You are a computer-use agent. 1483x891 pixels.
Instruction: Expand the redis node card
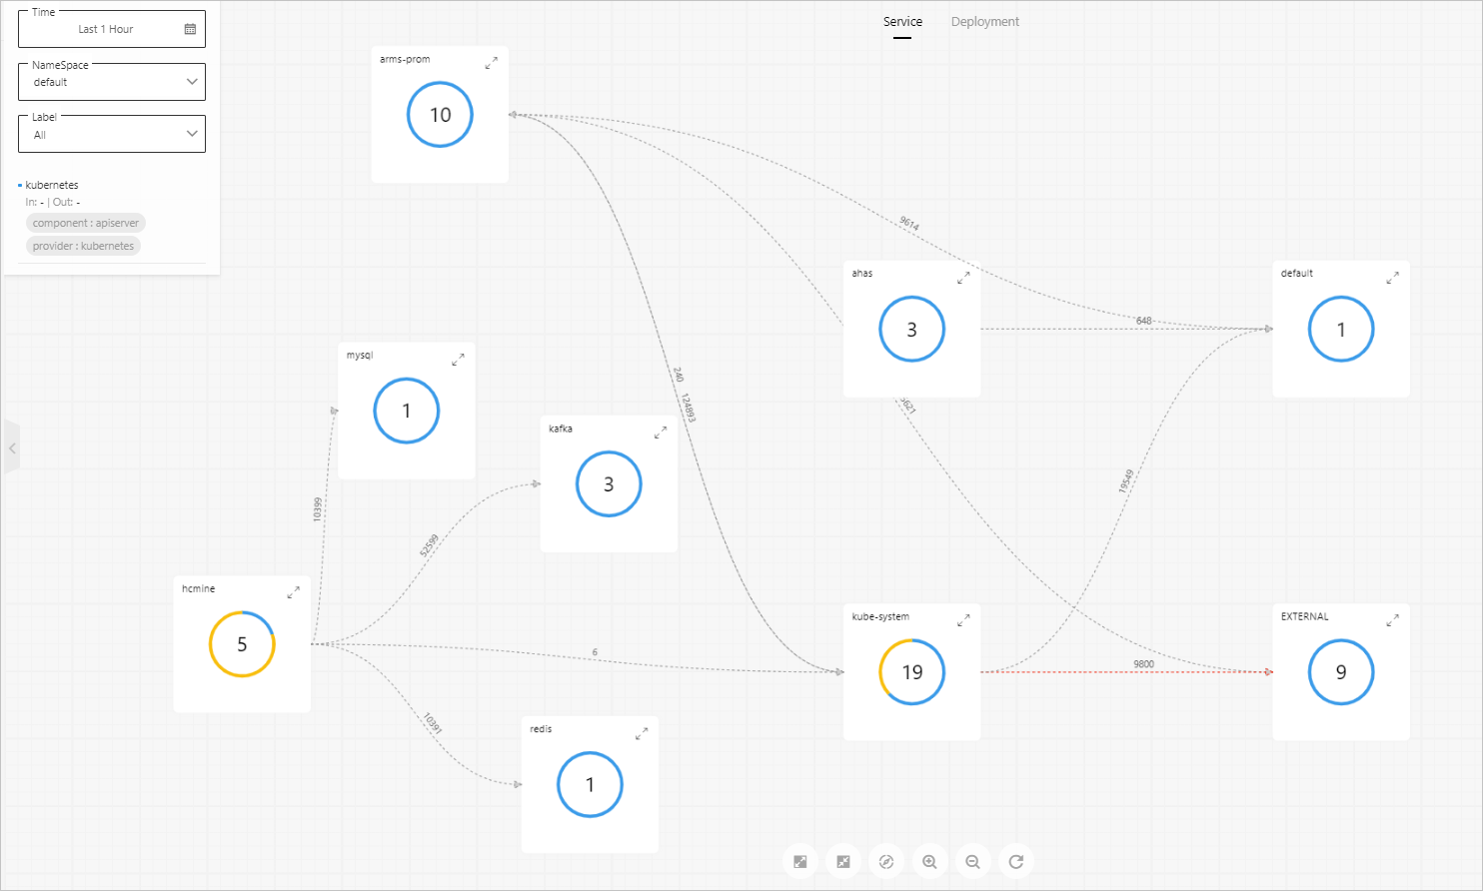click(x=642, y=733)
